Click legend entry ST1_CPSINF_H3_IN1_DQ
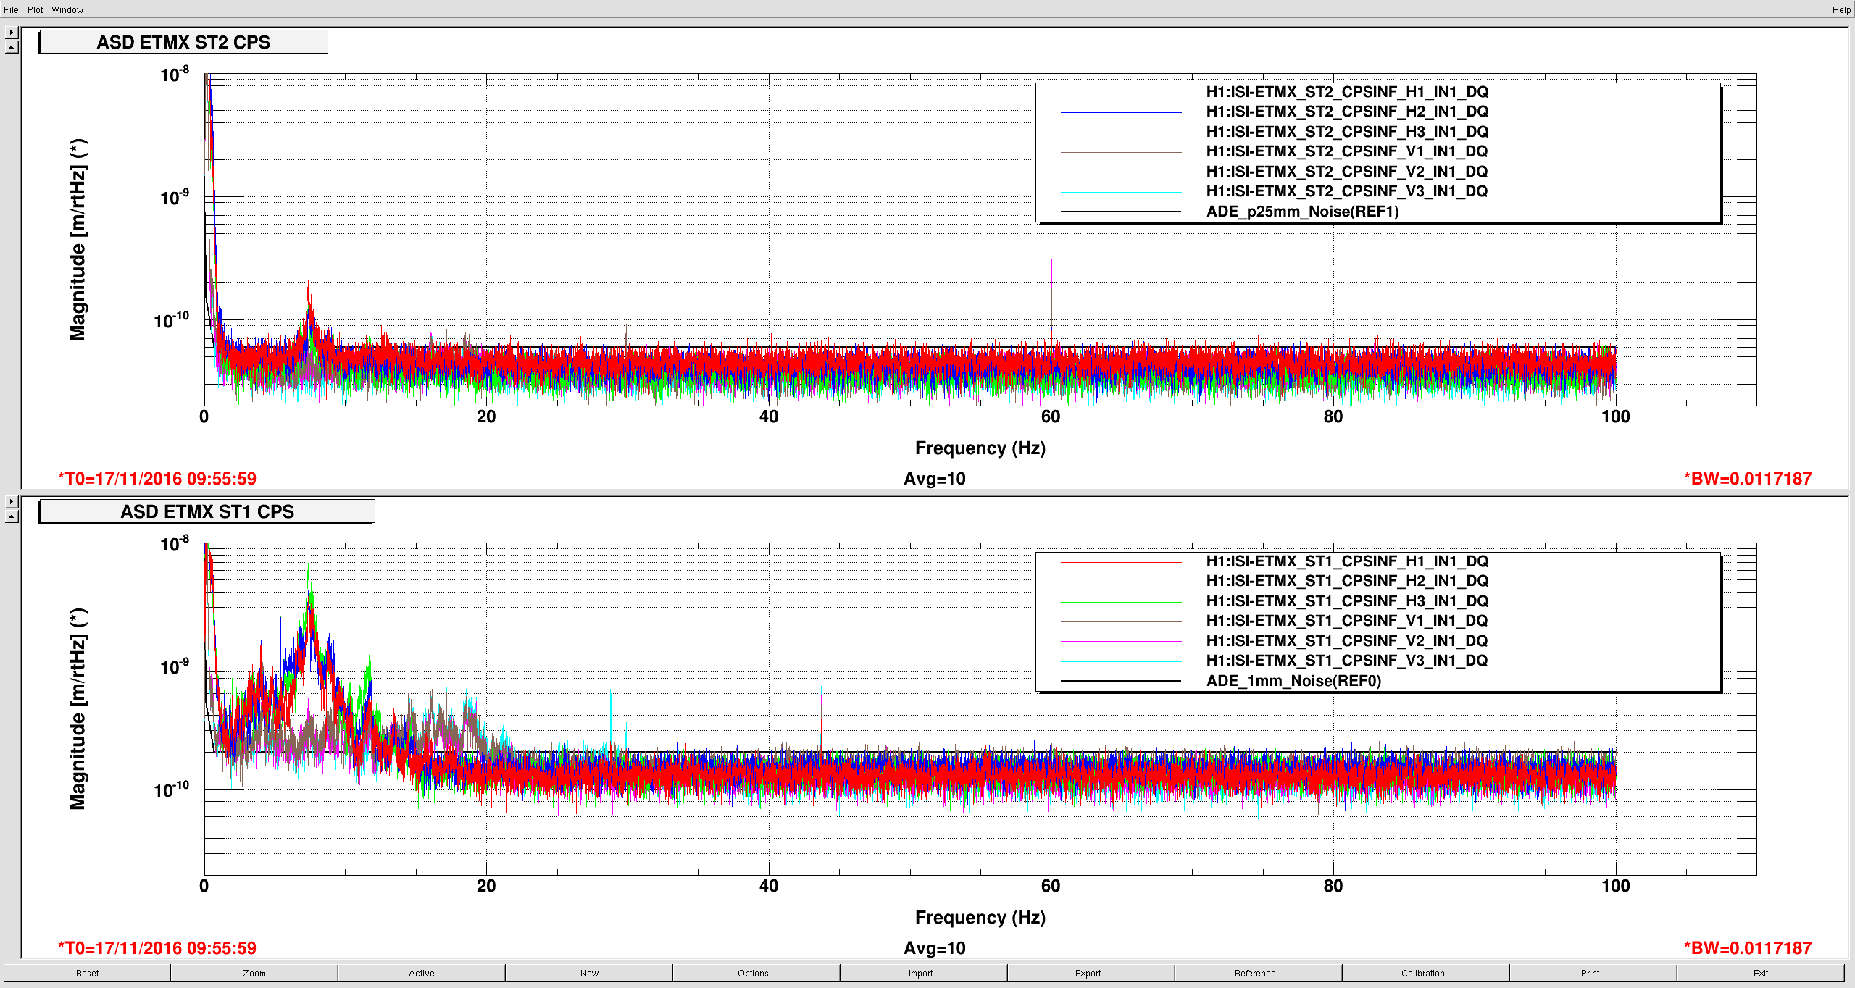Viewport: 1855px width, 988px height. point(1347,601)
